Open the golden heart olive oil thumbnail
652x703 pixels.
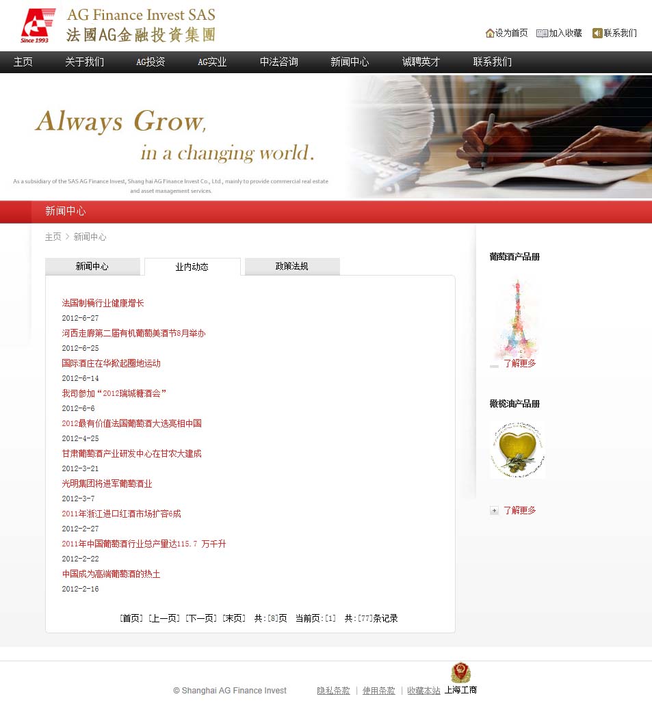517,449
